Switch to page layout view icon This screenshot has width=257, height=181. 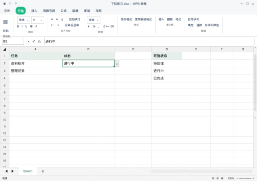(x=217, y=178)
